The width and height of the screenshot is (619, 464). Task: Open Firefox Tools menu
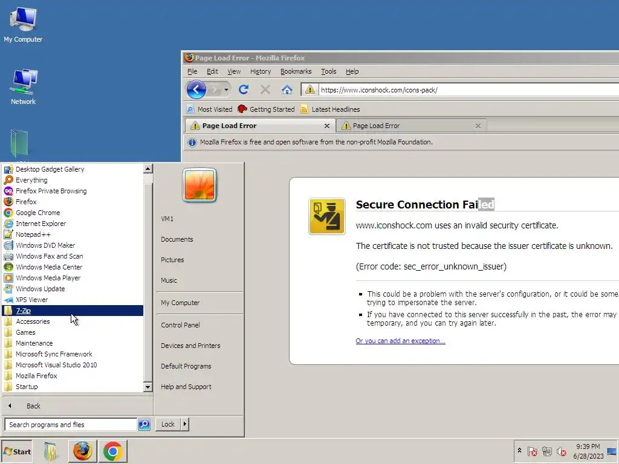point(328,71)
